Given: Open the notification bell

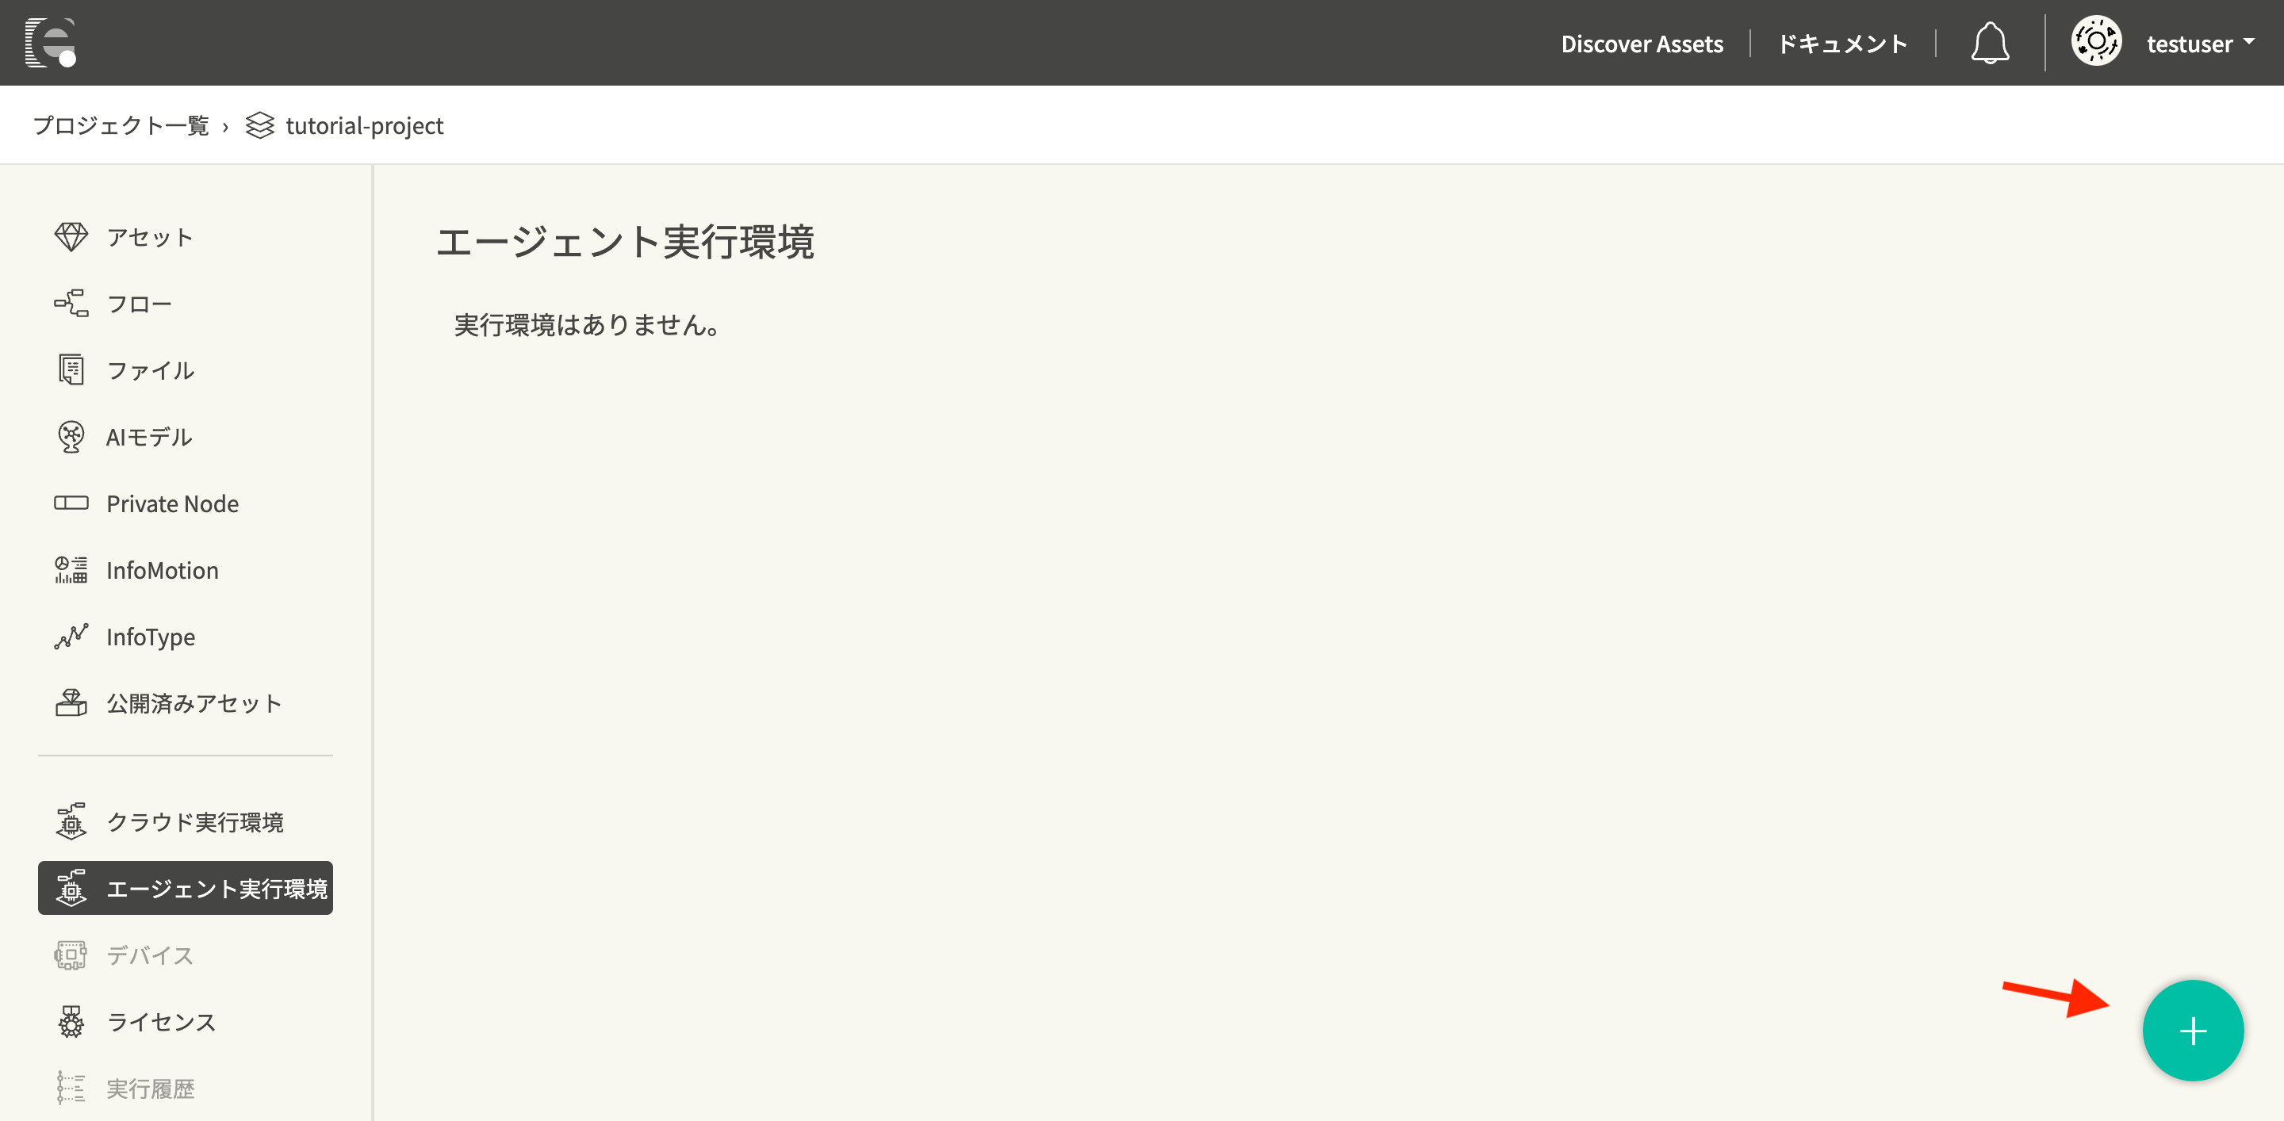Looking at the screenshot, I should (1990, 44).
